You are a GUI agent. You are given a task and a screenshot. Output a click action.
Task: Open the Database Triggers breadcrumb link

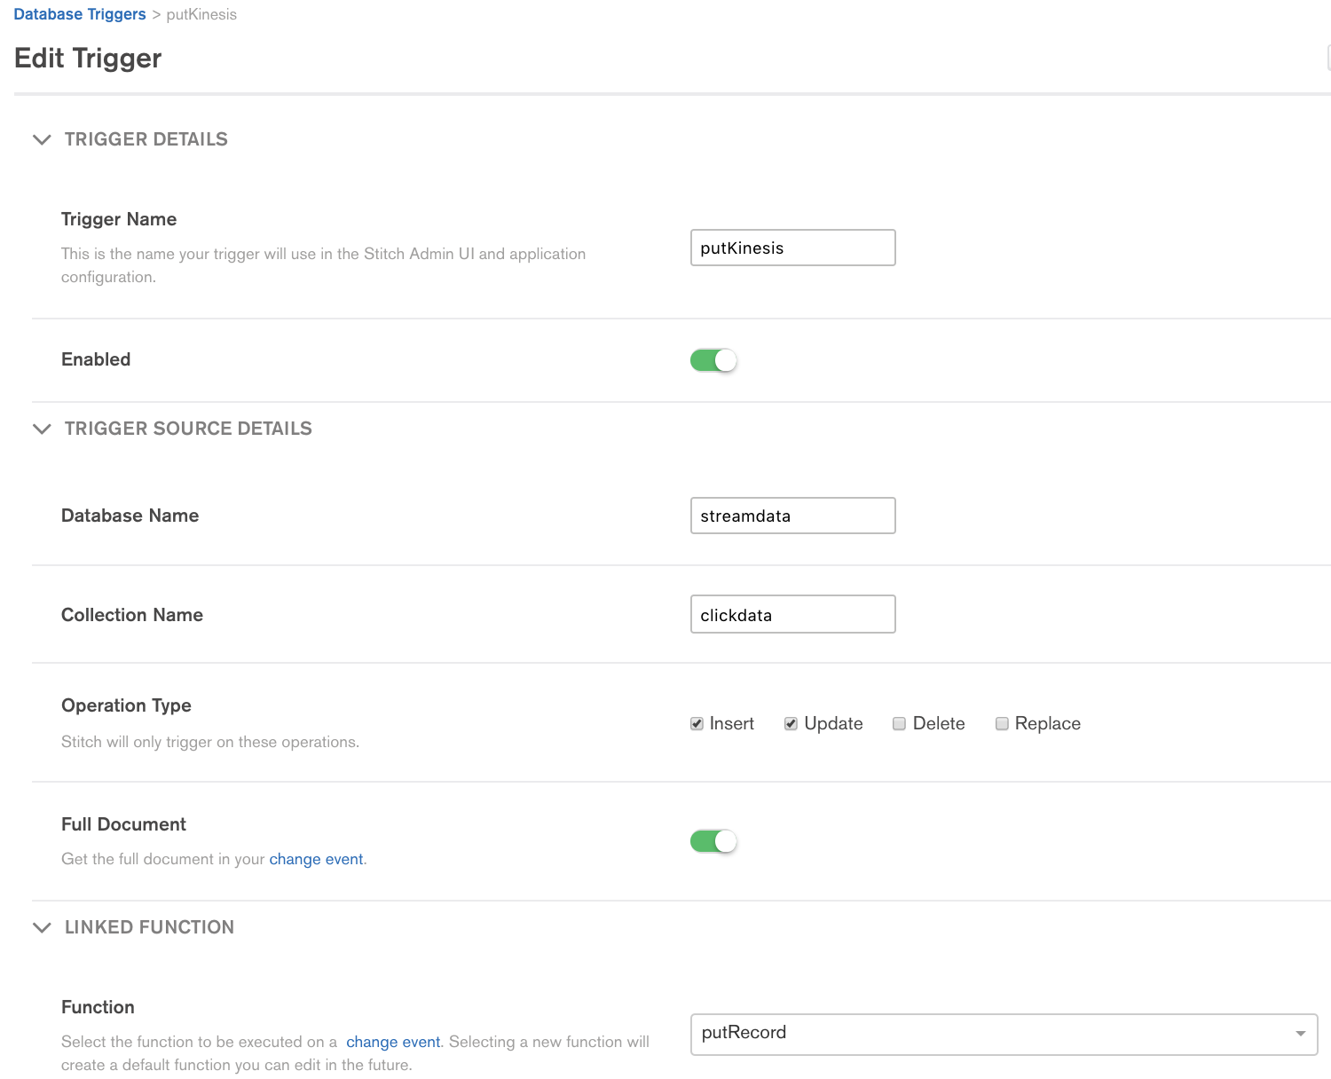(80, 14)
